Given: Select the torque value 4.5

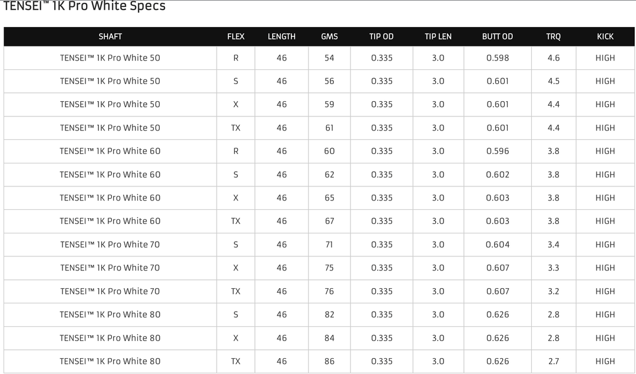Looking at the screenshot, I should [554, 81].
